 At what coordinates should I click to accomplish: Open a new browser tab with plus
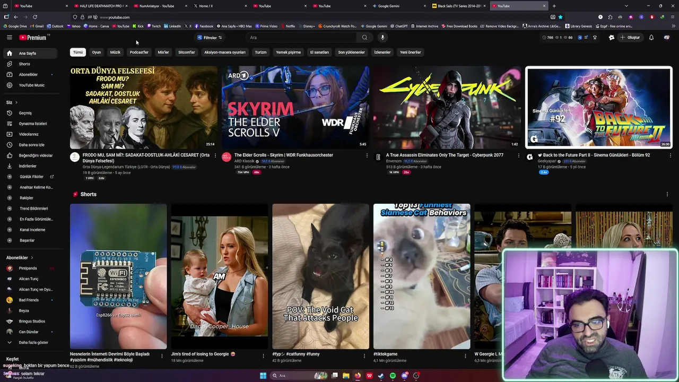(x=554, y=6)
